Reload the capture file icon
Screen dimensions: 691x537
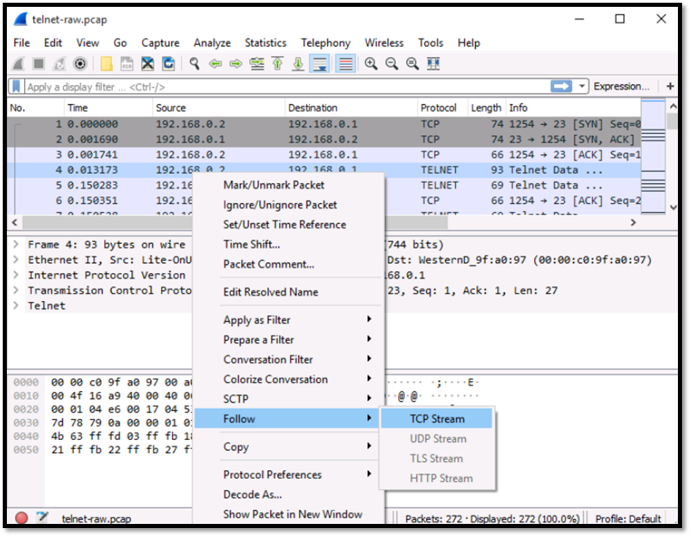pos(169,64)
